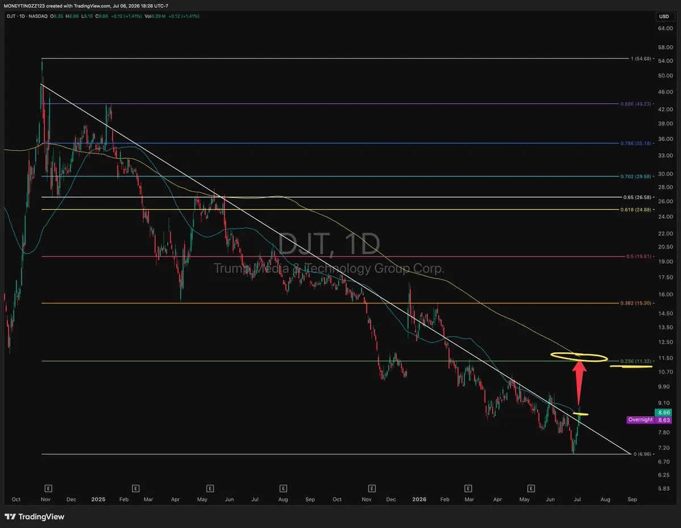Select the Fib label '0 (6.96)'
The image size is (681, 528).
[x=642, y=454]
